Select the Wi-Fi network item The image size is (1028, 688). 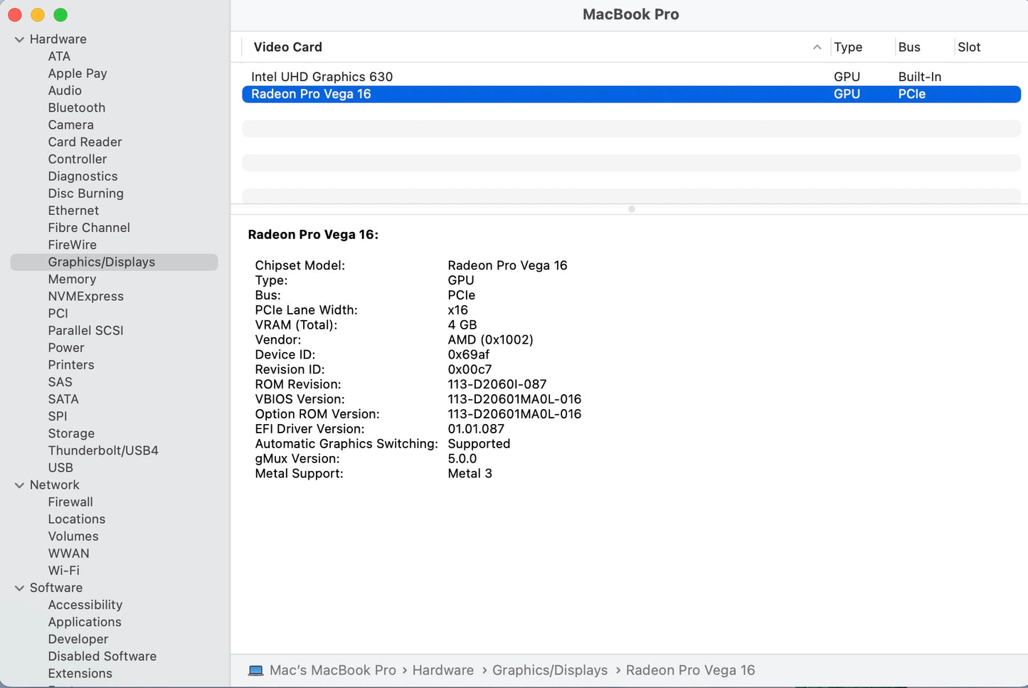pos(63,571)
